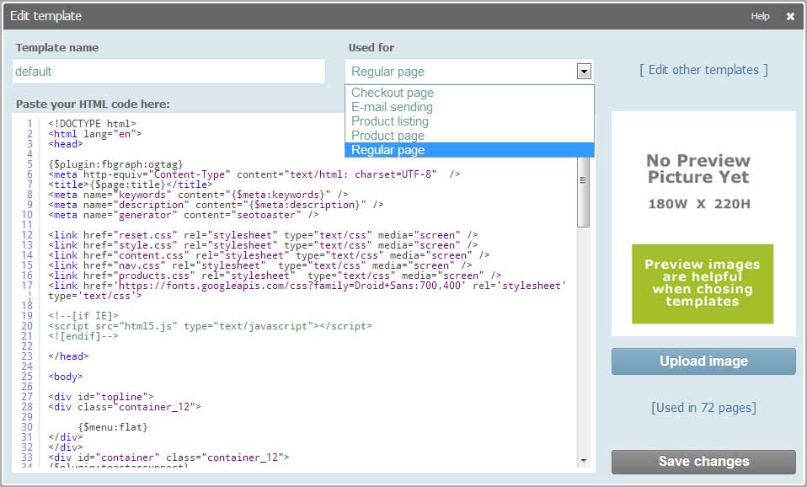The height and width of the screenshot is (487, 807).
Task: Click the Save changes button
Action: tap(703, 462)
